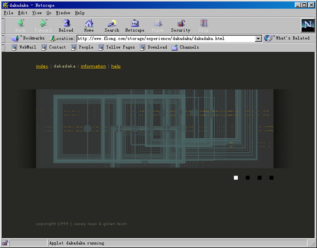Screen dimensions: 317x248
Task: Open the Communicator Window menu
Action: click(x=63, y=13)
